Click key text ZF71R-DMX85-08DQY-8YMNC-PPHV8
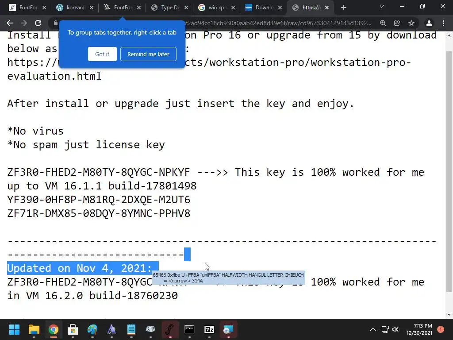The image size is (453, 340). point(99,213)
